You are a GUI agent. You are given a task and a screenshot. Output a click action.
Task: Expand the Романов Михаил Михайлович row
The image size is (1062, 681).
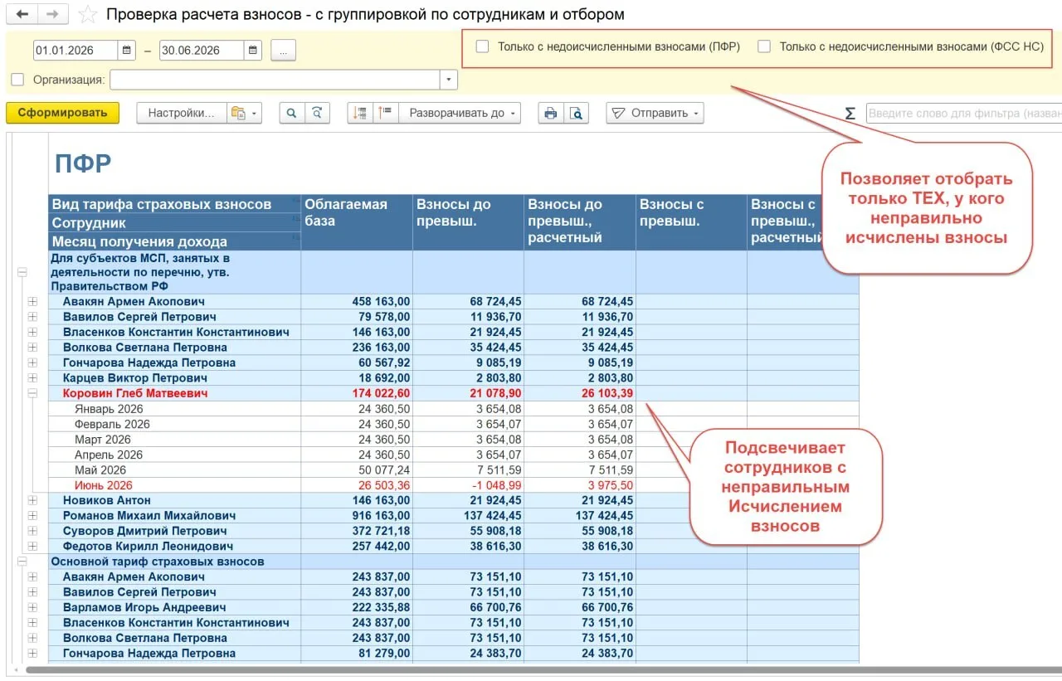[x=33, y=516]
